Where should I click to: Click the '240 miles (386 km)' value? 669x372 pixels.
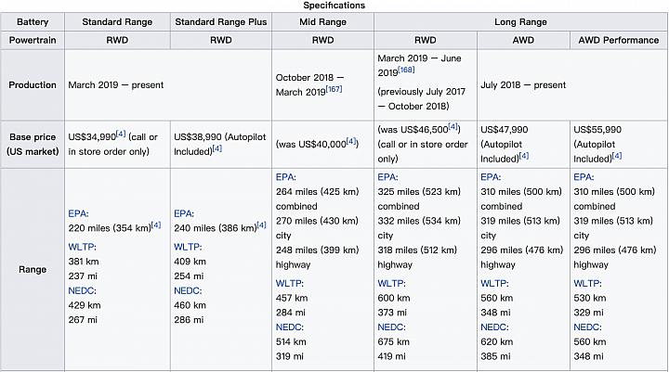click(216, 228)
